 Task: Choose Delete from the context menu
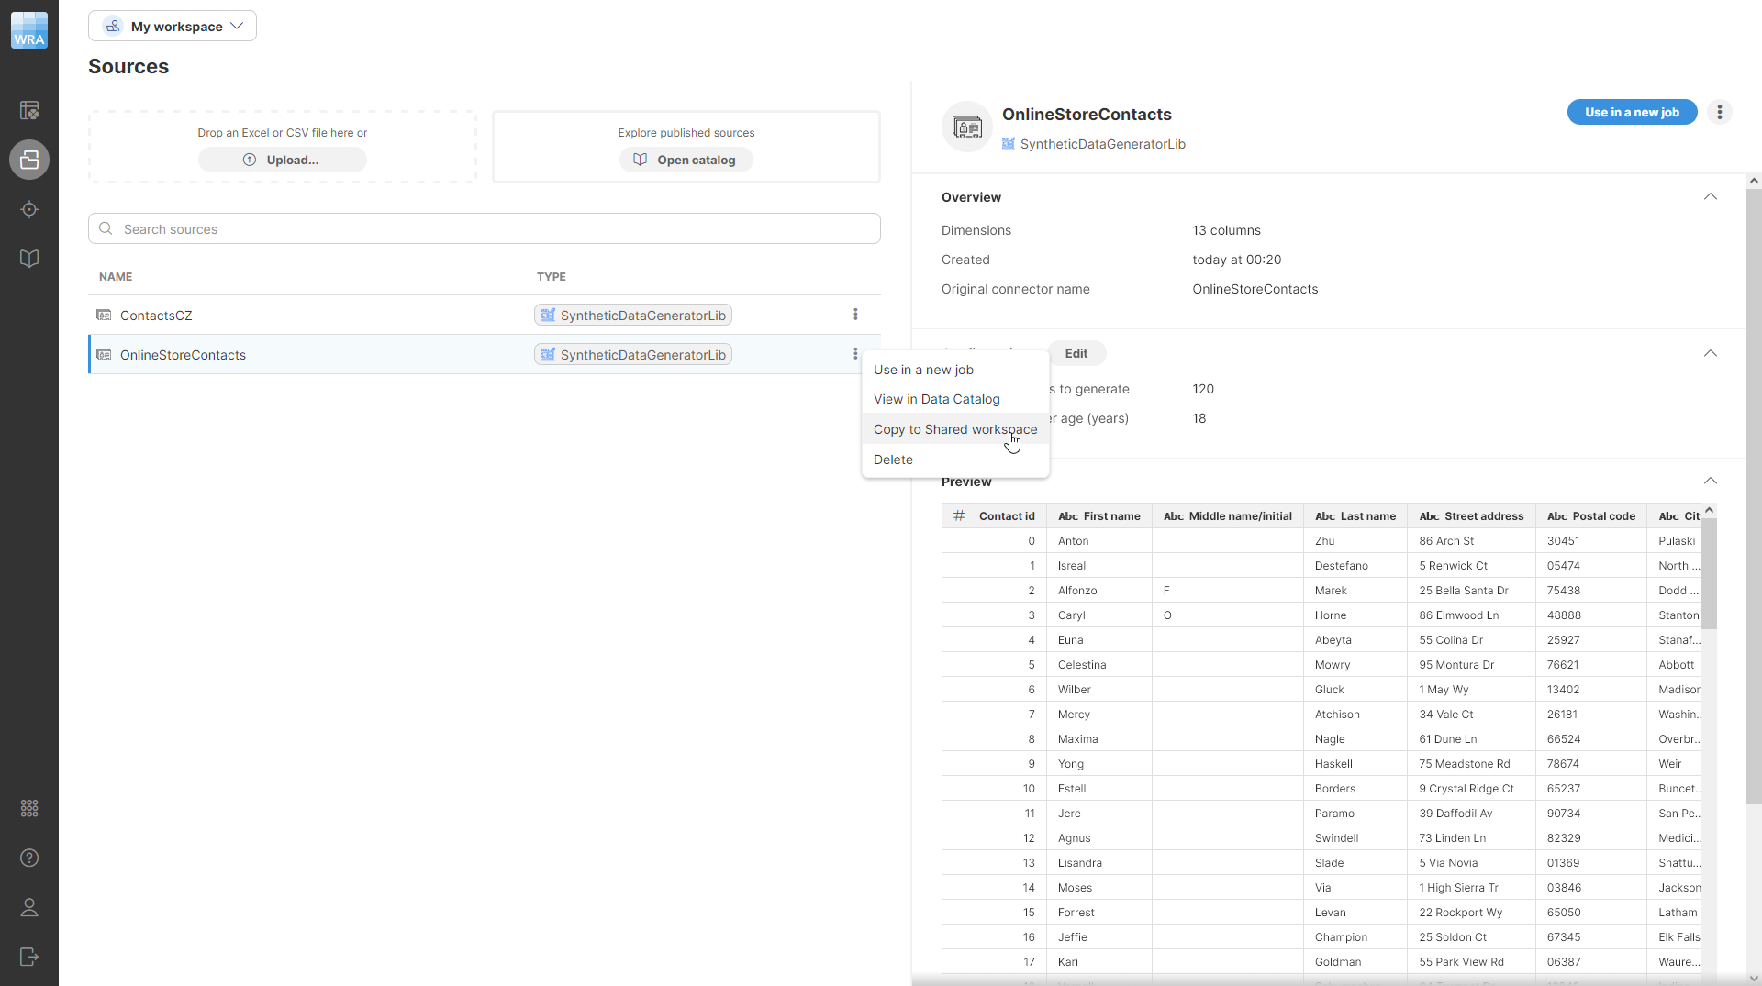pyautogui.click(x=893, y=459)
